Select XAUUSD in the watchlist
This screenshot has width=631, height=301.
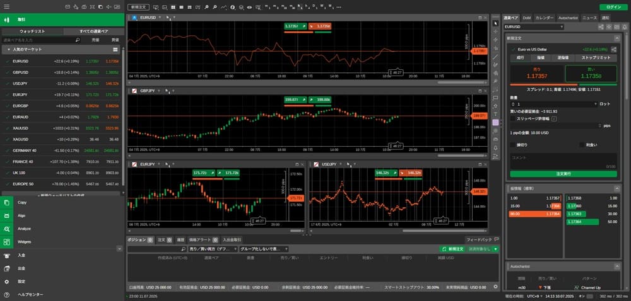(x=62, y=128)
